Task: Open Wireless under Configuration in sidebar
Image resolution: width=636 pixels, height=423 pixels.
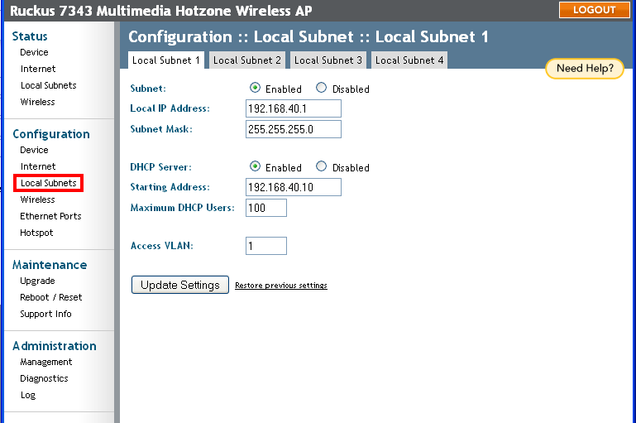Action: point(38,199)
